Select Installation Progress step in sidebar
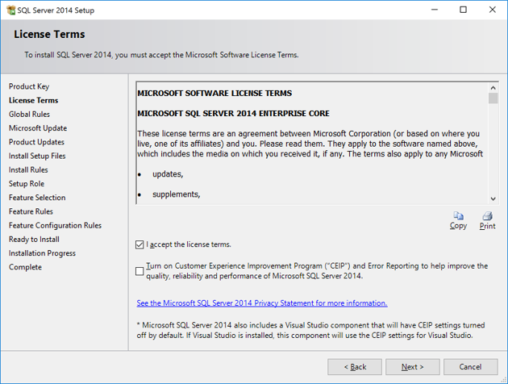The image size is (508, 384). pos(42,253)
